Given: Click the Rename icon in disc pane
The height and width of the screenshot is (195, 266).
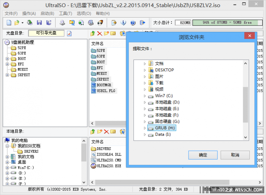Looking at the screenshot, I should click(113, 34).
